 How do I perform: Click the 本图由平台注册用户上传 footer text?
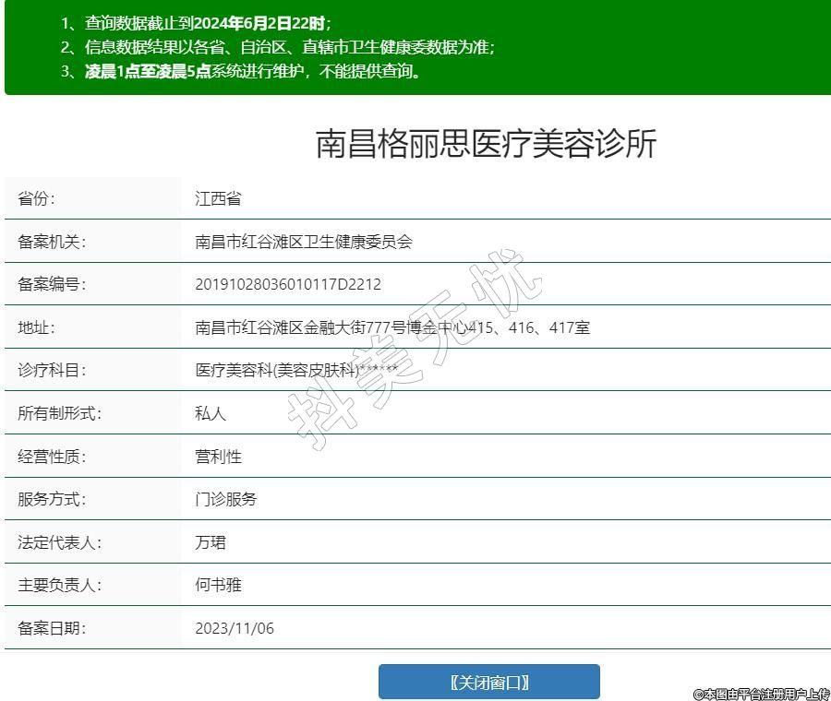[x=762, y=694]
